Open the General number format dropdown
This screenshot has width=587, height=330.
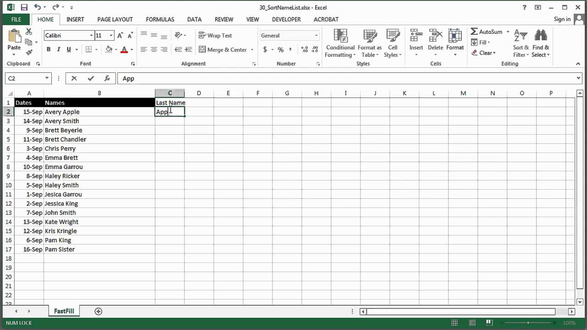316,35
